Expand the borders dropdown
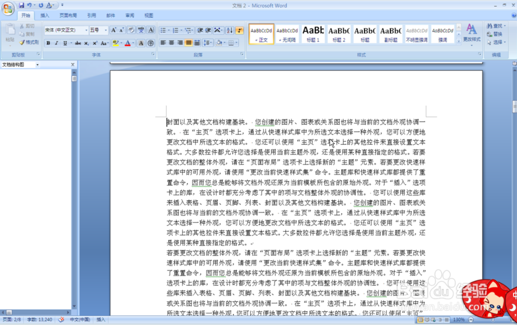The image size is (517, 325). 236,42
